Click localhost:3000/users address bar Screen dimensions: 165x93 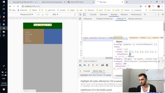pos(32,6)
